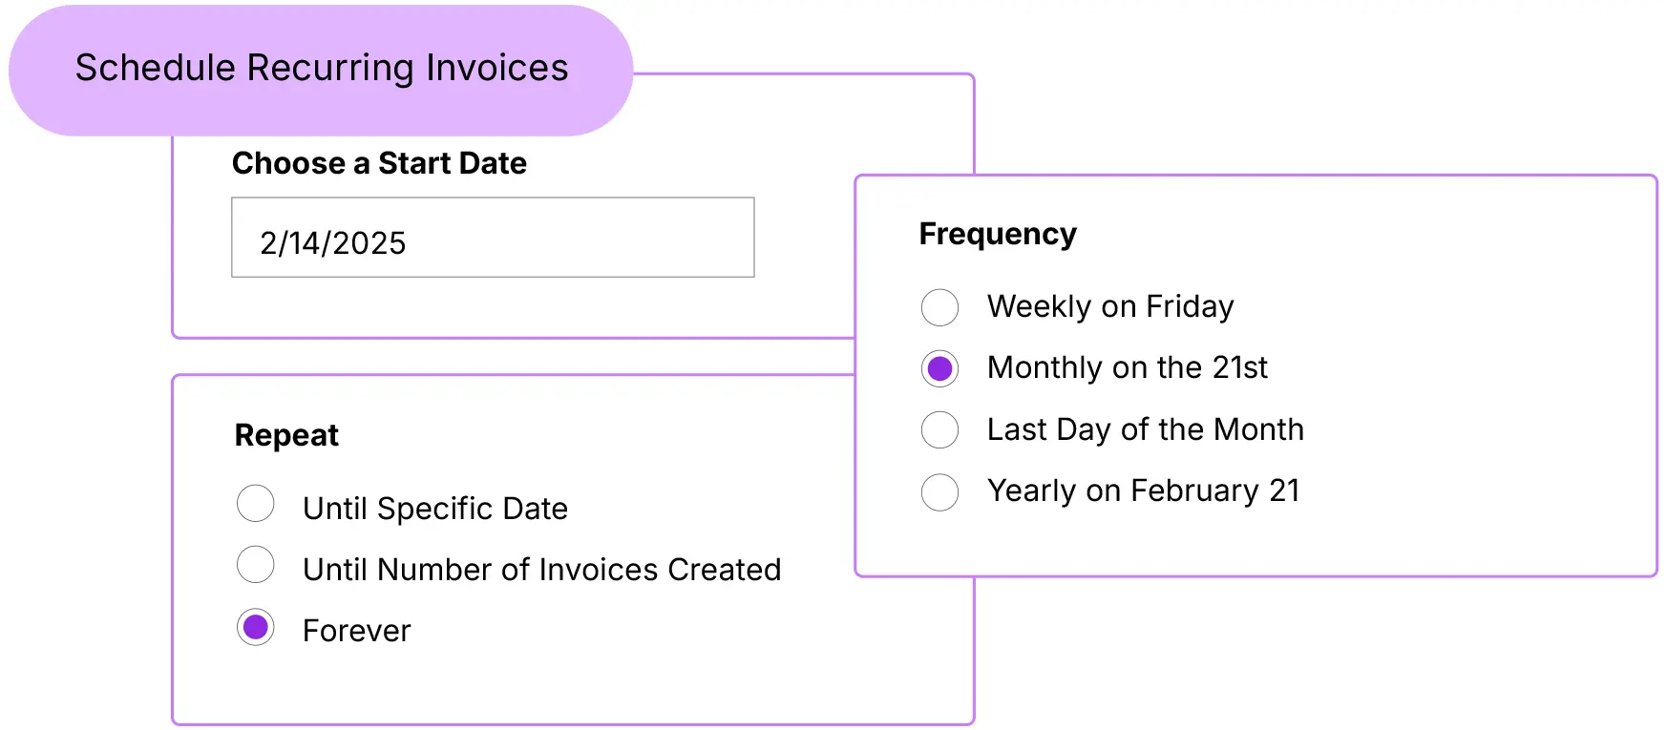Choose the Last Day of the Month radio button
This screenshot has width=1667, height=730.
(939, 429)
